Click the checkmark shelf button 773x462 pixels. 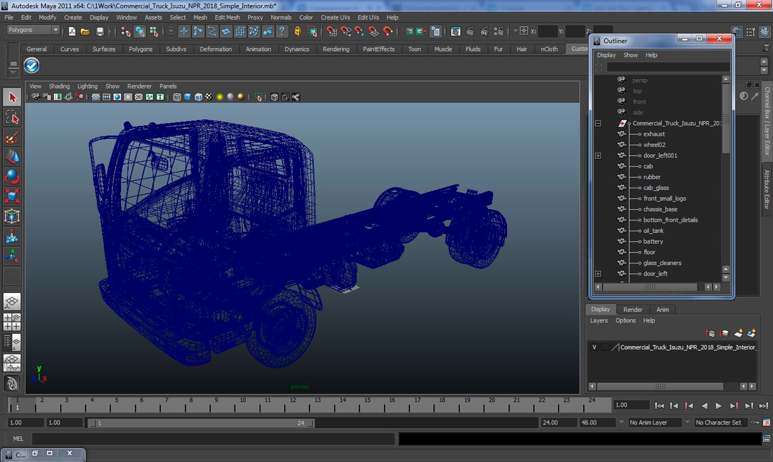(32, 65)
